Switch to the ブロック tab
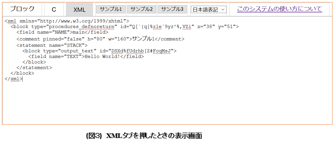Image resolution: width=336 pixels, height=147 pixels. coord(22,9)
